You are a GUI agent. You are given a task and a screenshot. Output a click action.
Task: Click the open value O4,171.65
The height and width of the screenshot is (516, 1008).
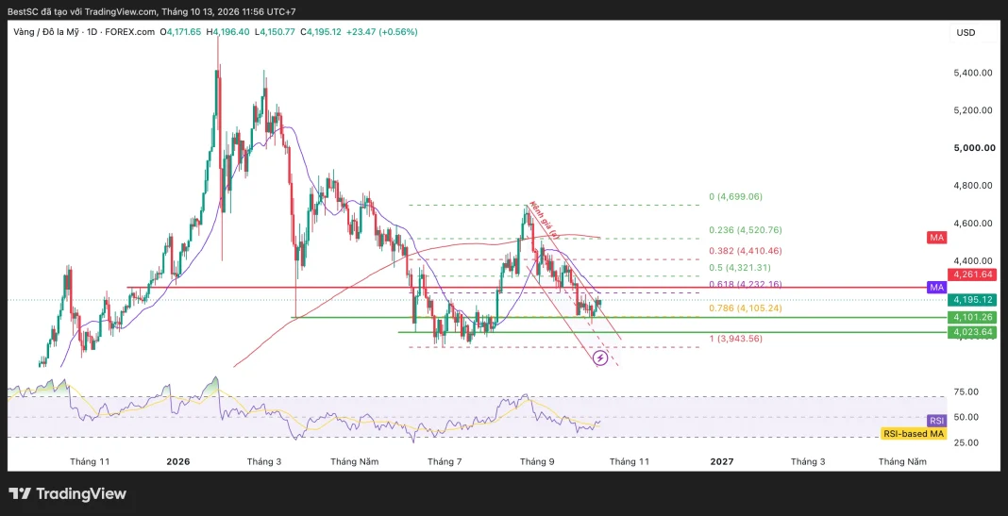(180, 31)
